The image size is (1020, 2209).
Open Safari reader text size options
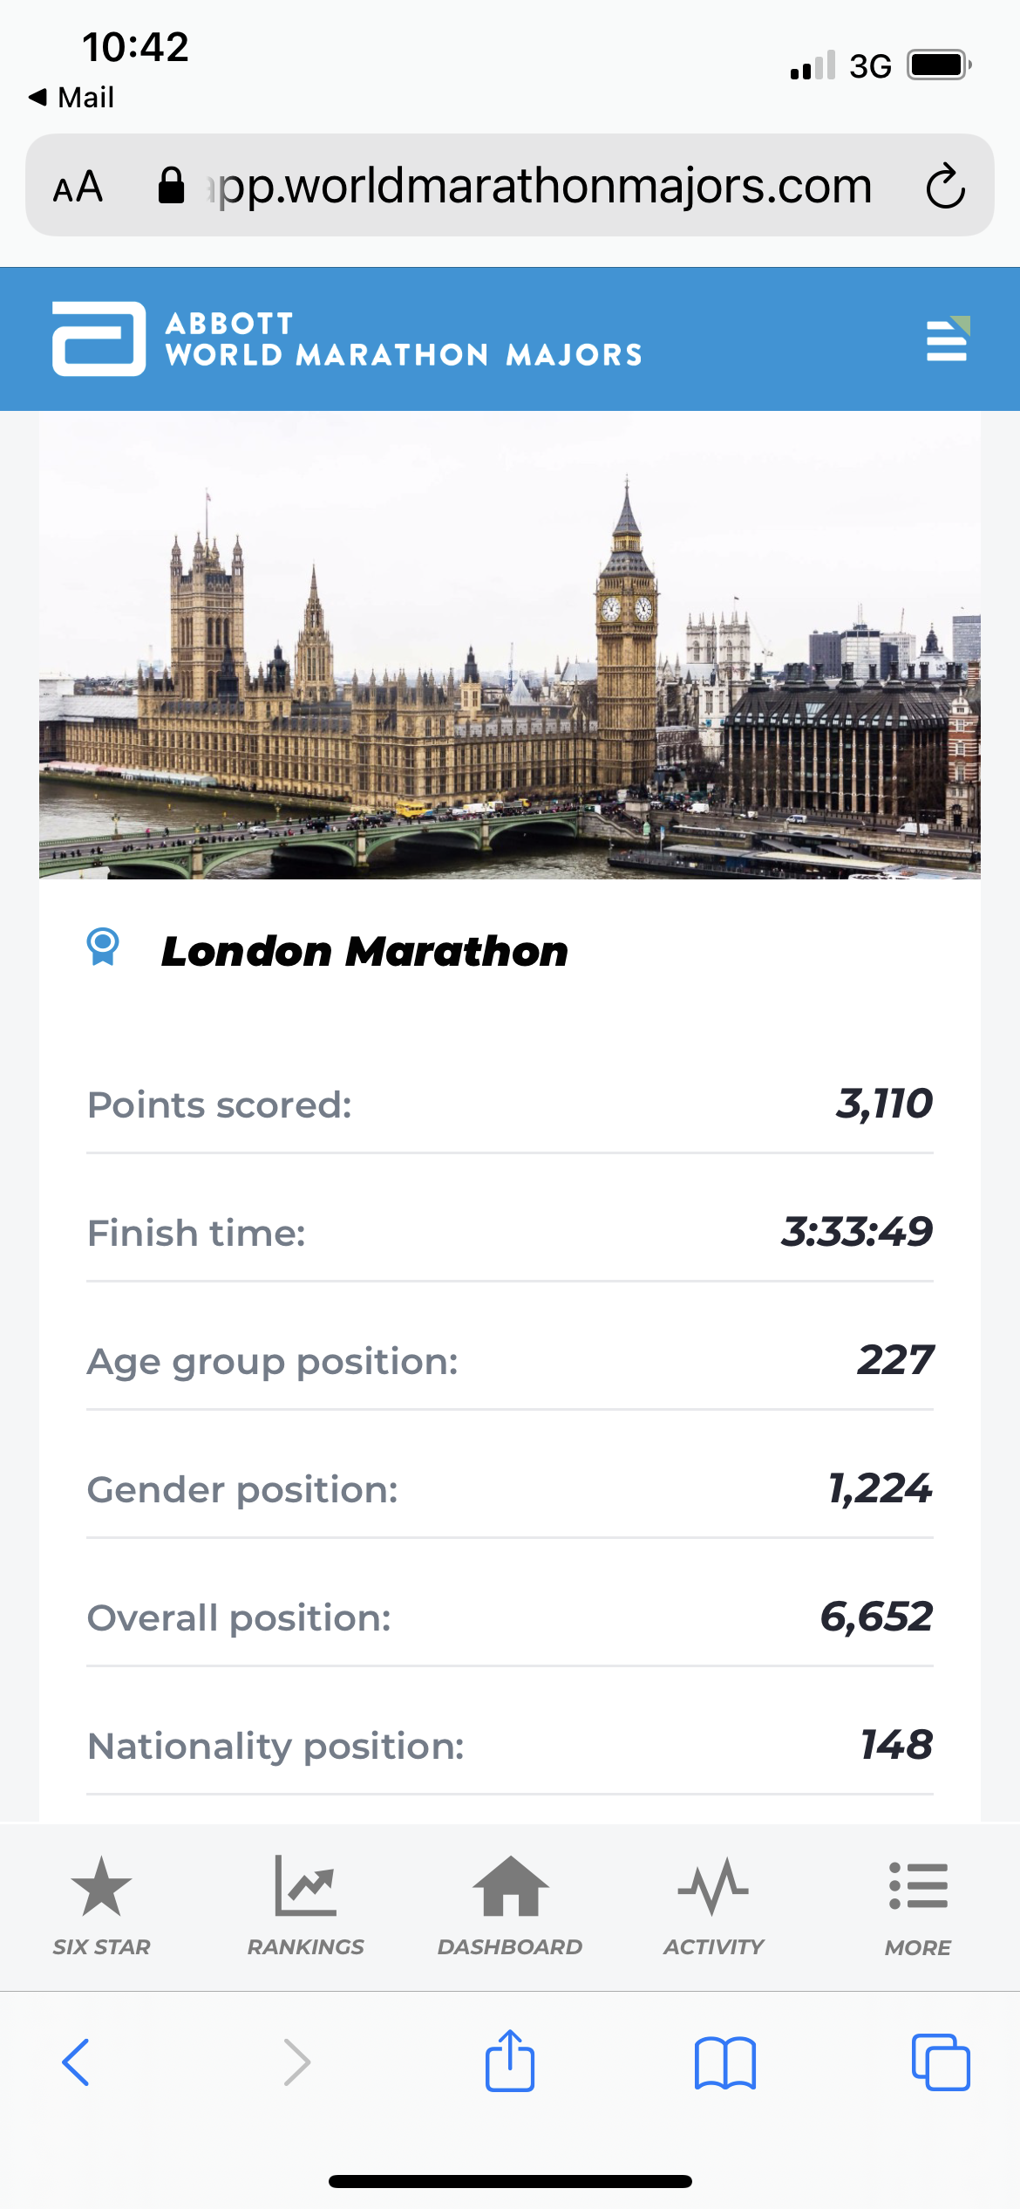[x=78, y=186]
